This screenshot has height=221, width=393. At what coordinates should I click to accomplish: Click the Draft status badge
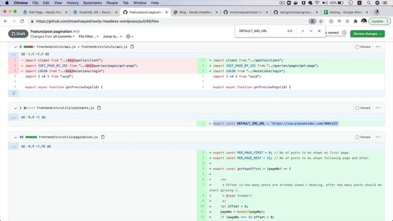(x=18, y=34)
